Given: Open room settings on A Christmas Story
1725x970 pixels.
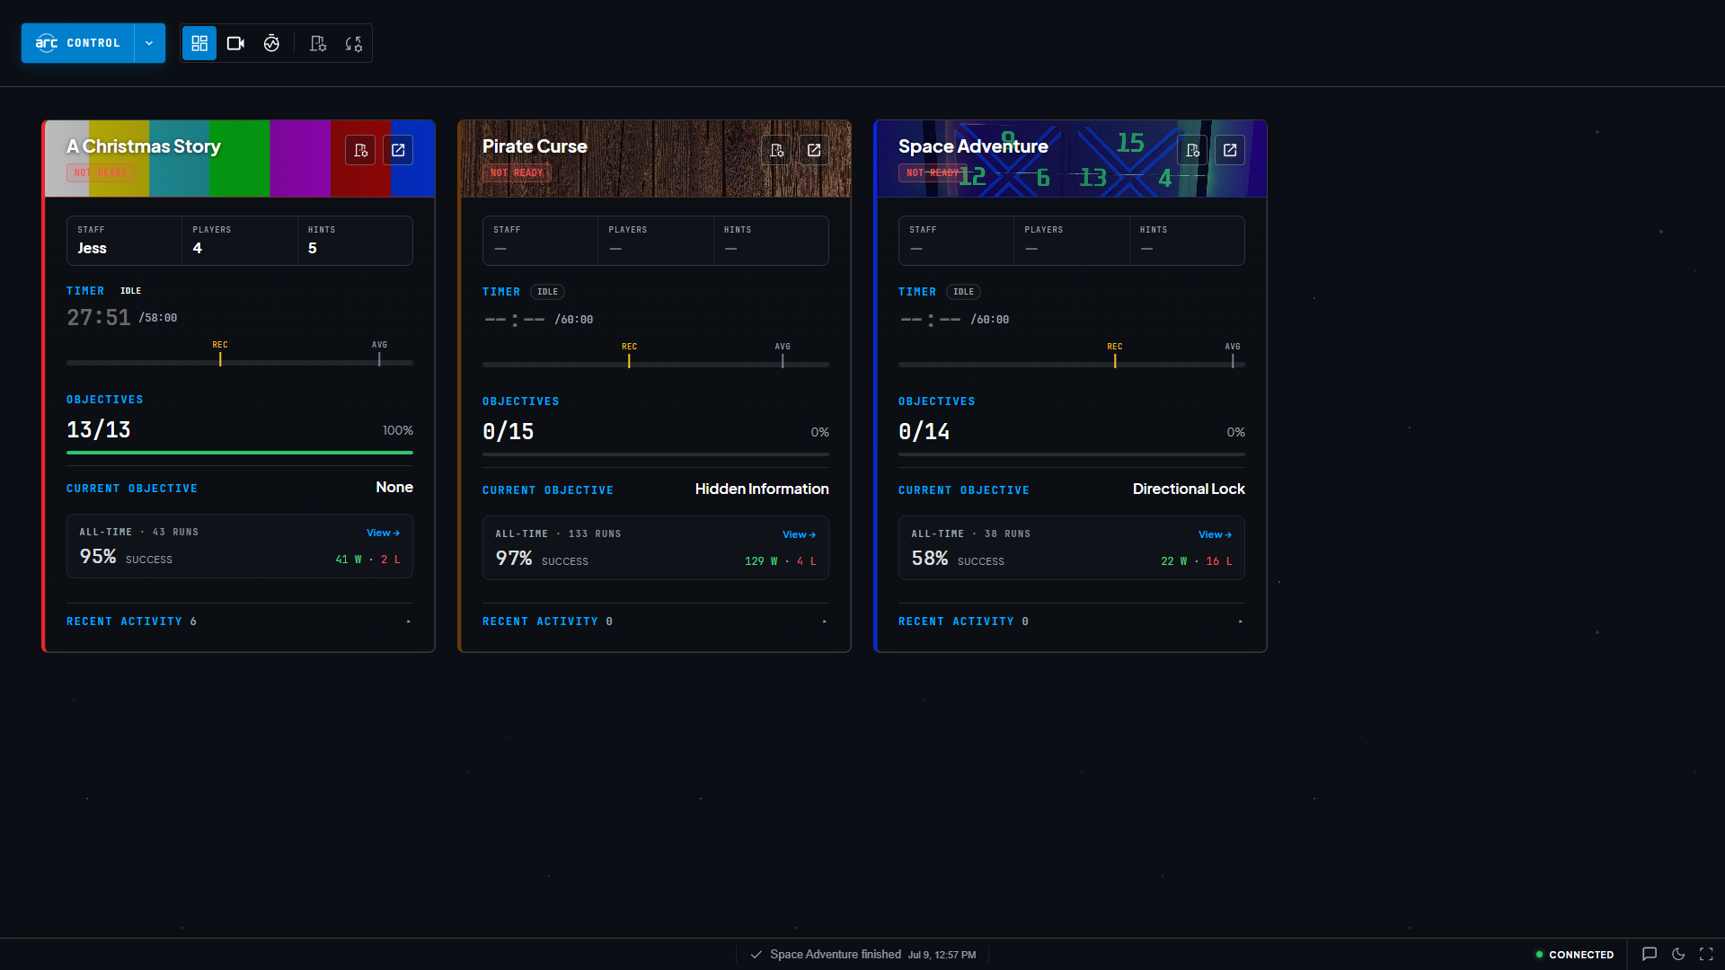Looking at the screenshot, I should 360,150.
